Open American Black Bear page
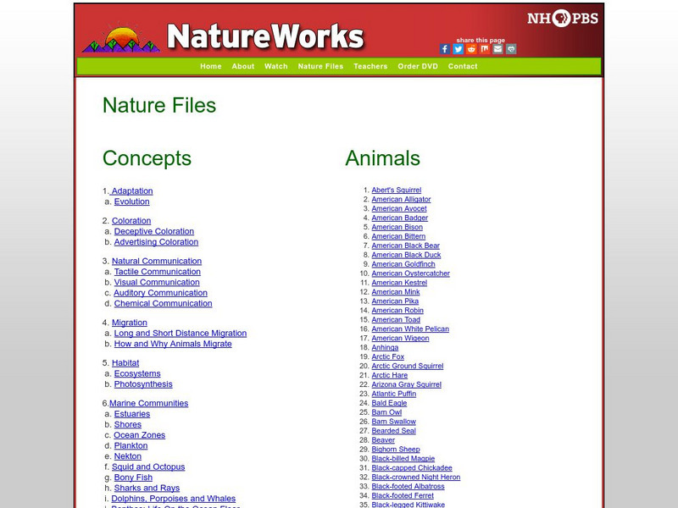 [406, 246]
